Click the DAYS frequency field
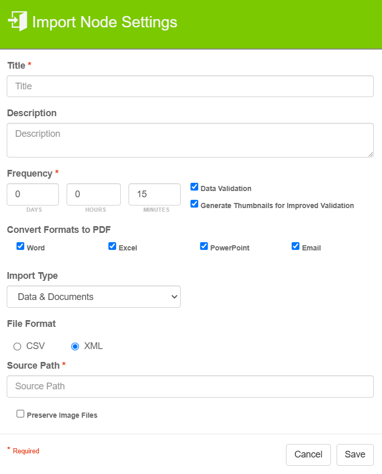The image size is (382, 474). (33, 194)
